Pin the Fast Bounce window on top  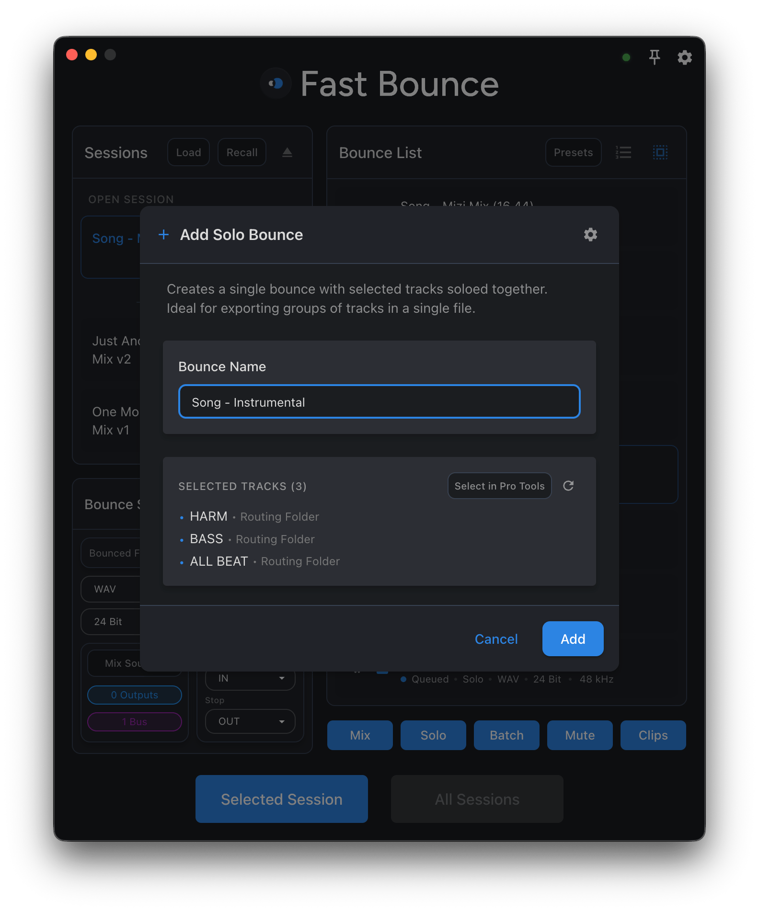(655, 57)
